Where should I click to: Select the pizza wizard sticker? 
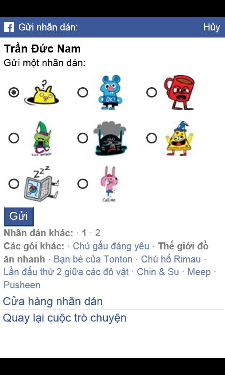pos(179,138)
